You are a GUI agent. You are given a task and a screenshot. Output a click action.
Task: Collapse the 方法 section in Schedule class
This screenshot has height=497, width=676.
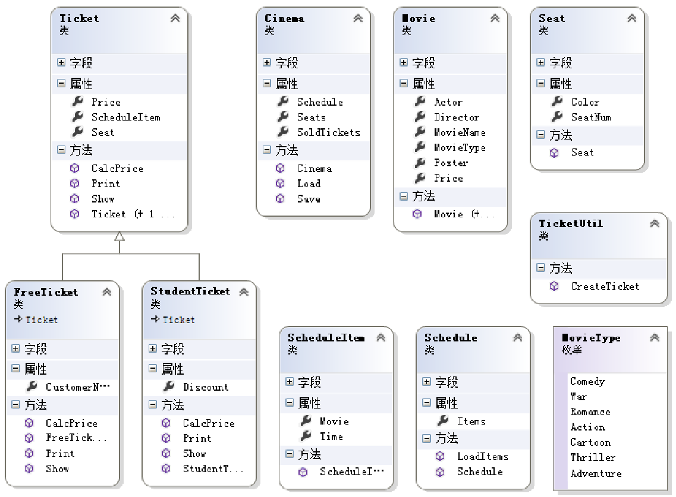[427, 438]
